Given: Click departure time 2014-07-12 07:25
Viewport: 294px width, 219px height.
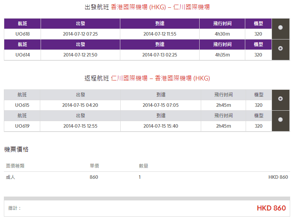Looking at the screenshot, I should [80, 34].
